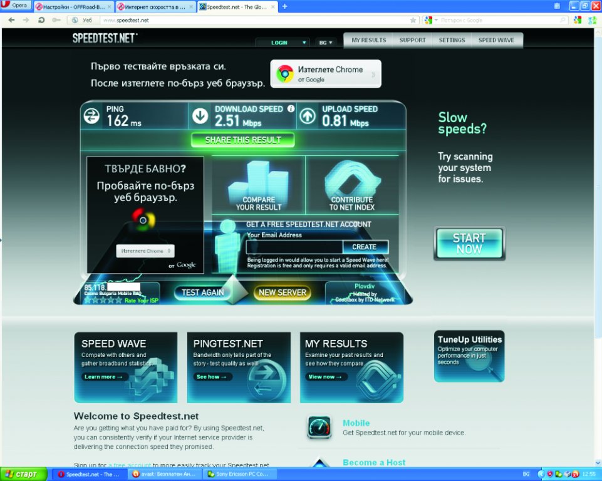Open the Opera main menu button
The height and width of the screenshot is (481, 602).
coord(16,6)
